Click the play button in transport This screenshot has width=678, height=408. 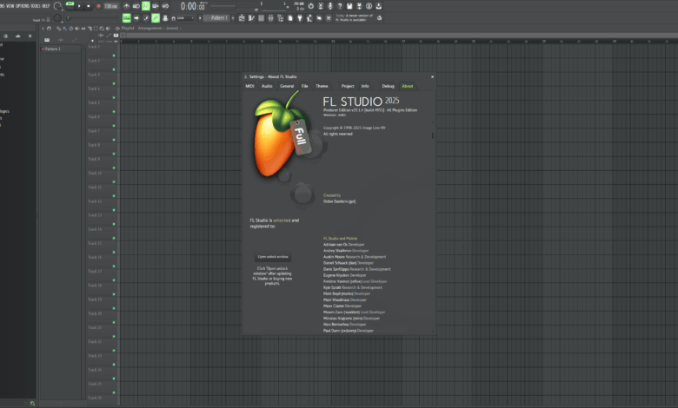(x=80, y=6)
